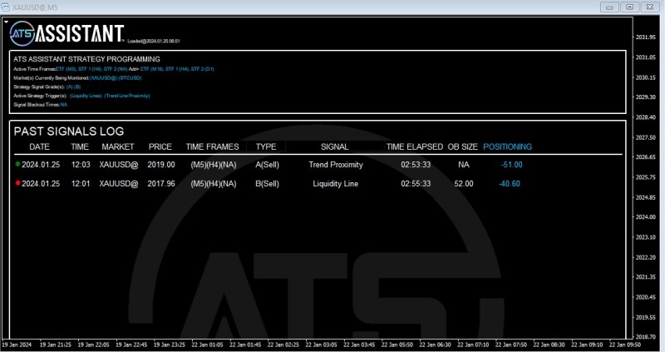Click the 12:03 time cell
Image resolution: width=665 pixels, height=352 pixels.
(x=81, y=165)
